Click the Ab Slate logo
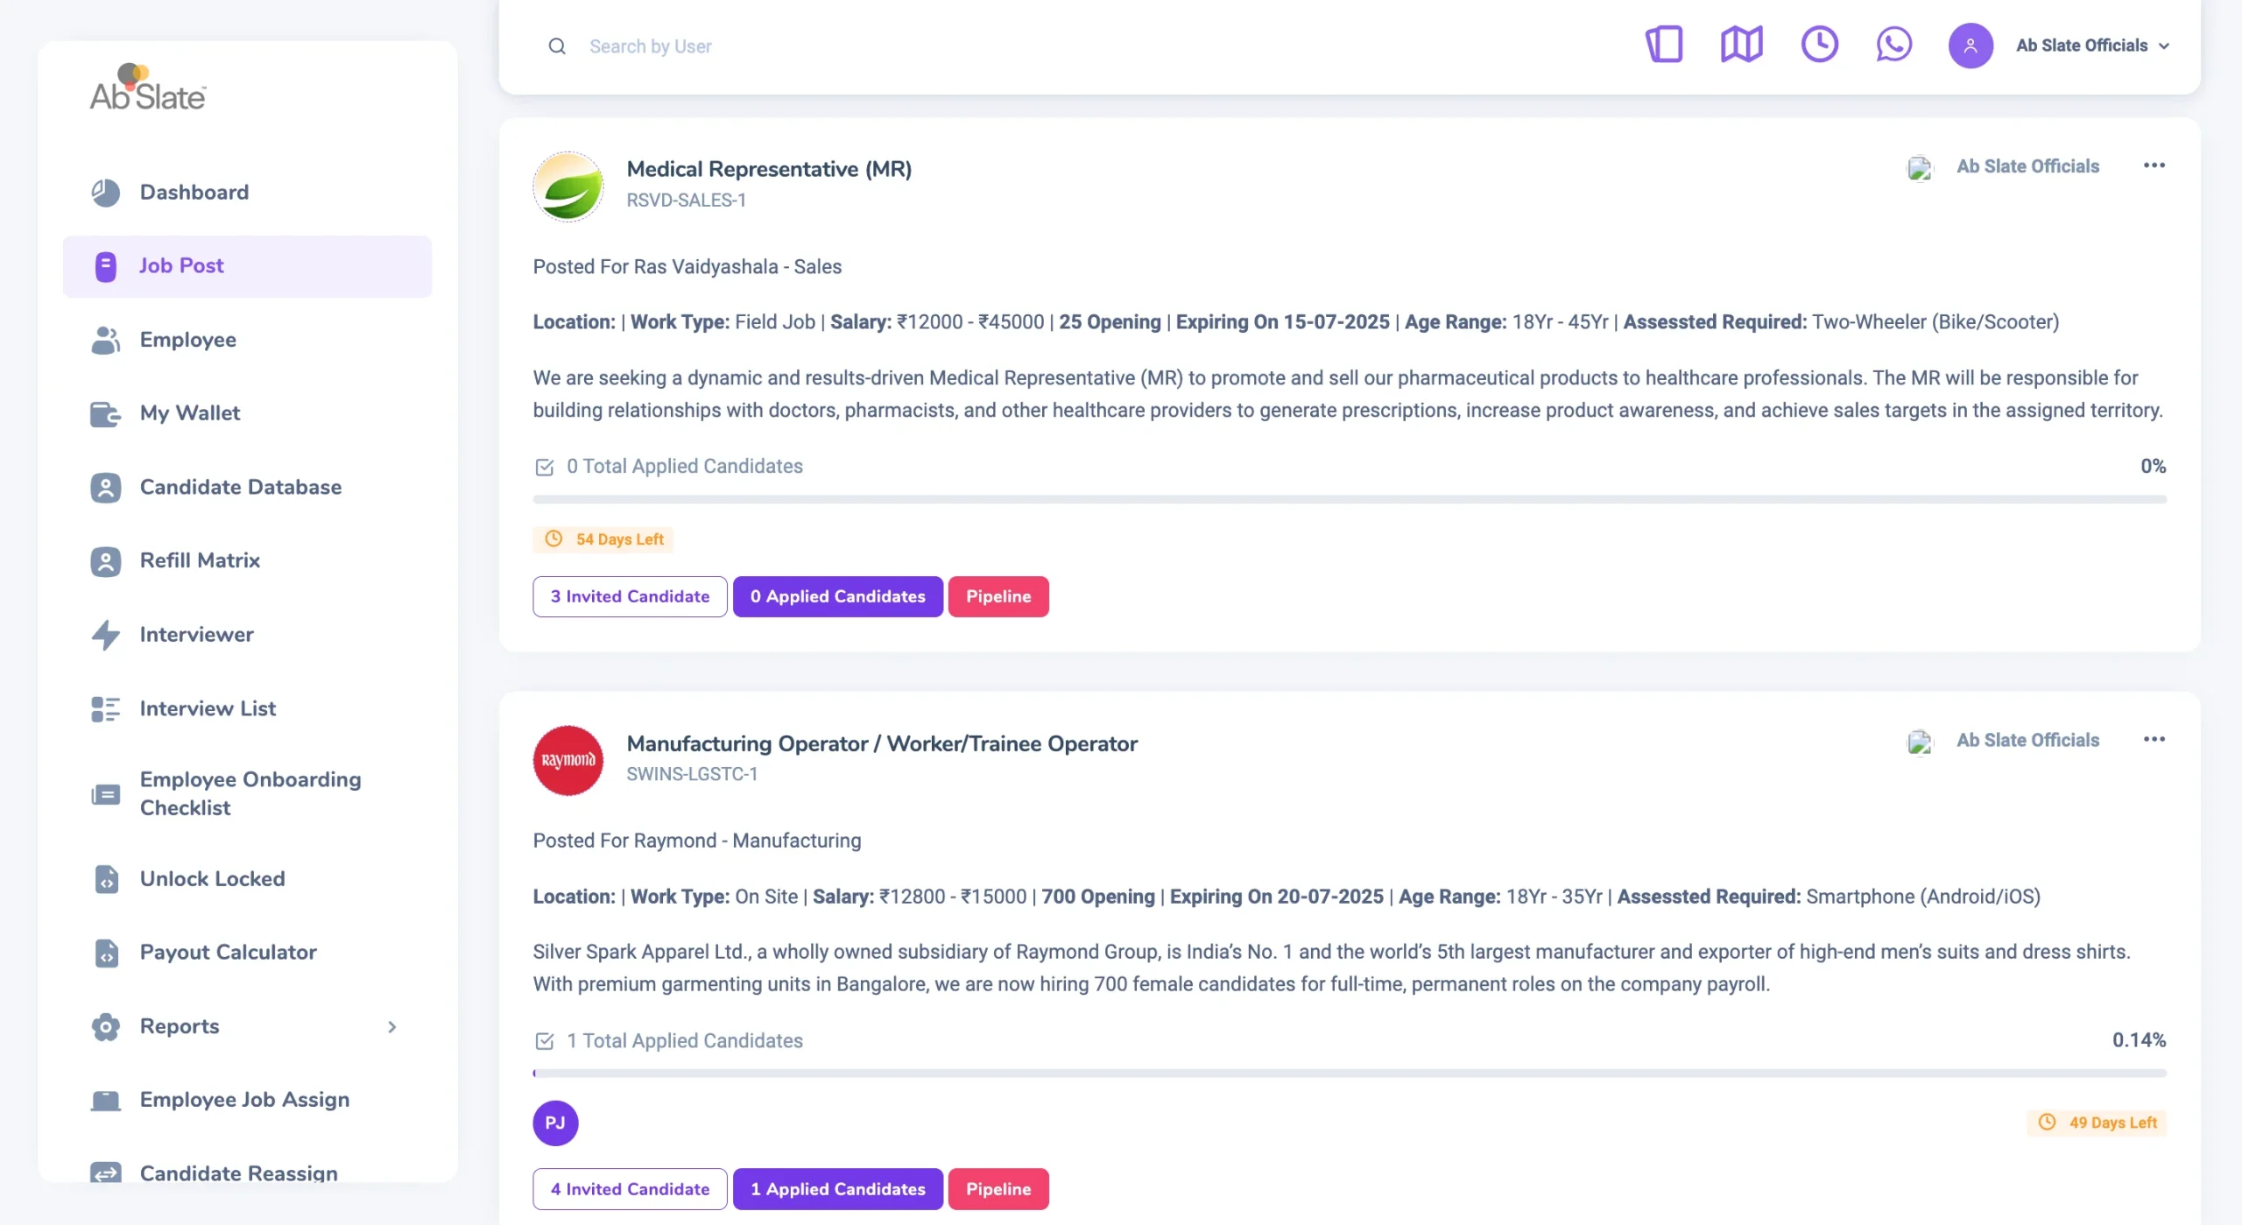The width and height of the screenshot is (2242, 1225). tap(148, 88)
